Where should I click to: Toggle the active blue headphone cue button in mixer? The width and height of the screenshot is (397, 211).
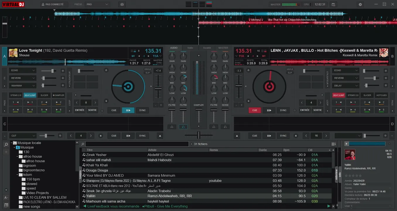point(183,127)
